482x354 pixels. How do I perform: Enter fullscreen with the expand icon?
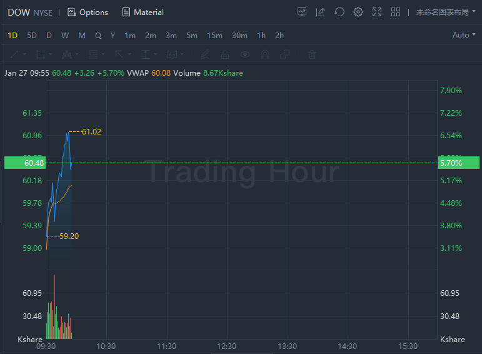tap(377, 13)
